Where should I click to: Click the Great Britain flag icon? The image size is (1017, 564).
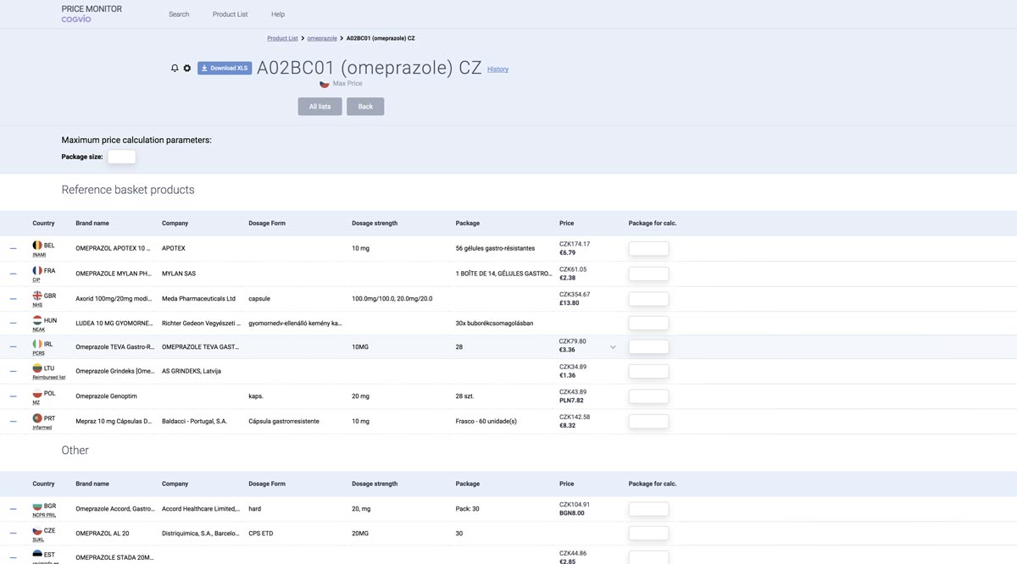point(37,296)
